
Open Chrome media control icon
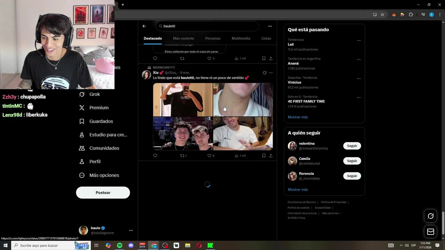tap(423, 15)
